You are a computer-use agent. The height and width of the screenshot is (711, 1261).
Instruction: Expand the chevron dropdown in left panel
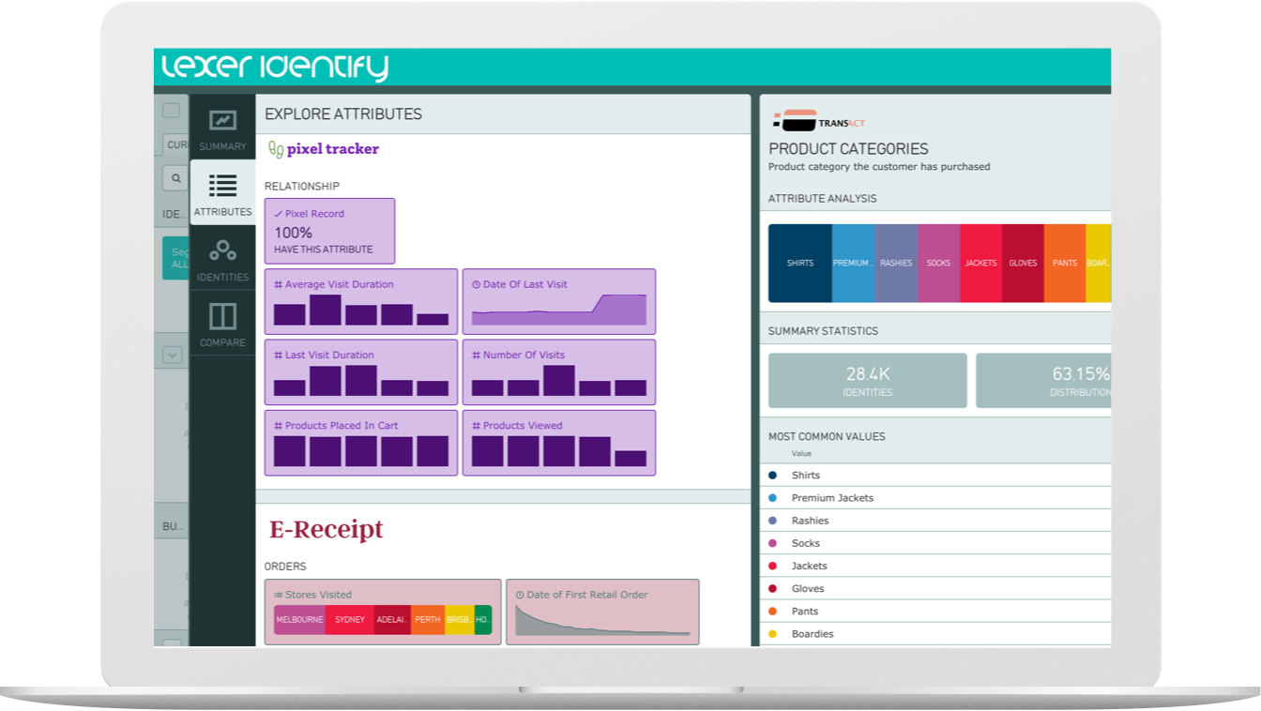172,355
